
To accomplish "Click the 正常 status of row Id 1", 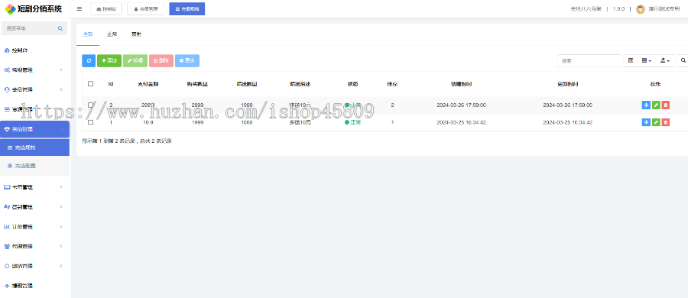I will 352,122.
